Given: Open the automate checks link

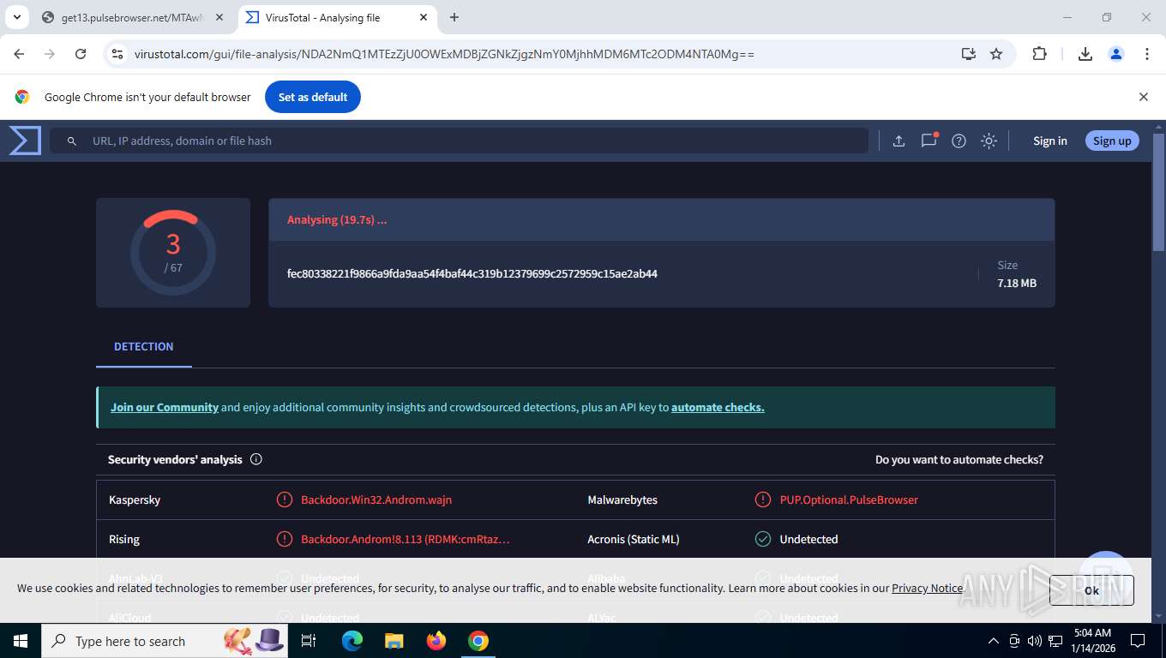Looking at the screenshot, I should click(718, 407).
